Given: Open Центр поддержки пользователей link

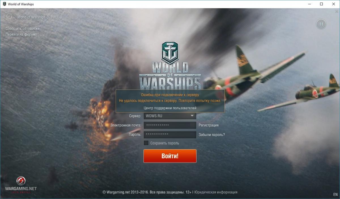Looking at the screenshot, I should [x=170, y=108].
